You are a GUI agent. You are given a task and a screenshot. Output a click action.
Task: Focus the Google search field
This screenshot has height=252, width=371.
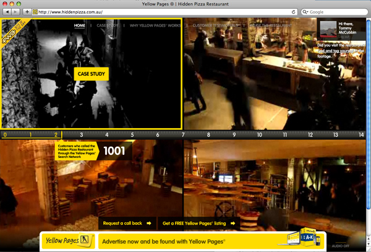point(335,12)
